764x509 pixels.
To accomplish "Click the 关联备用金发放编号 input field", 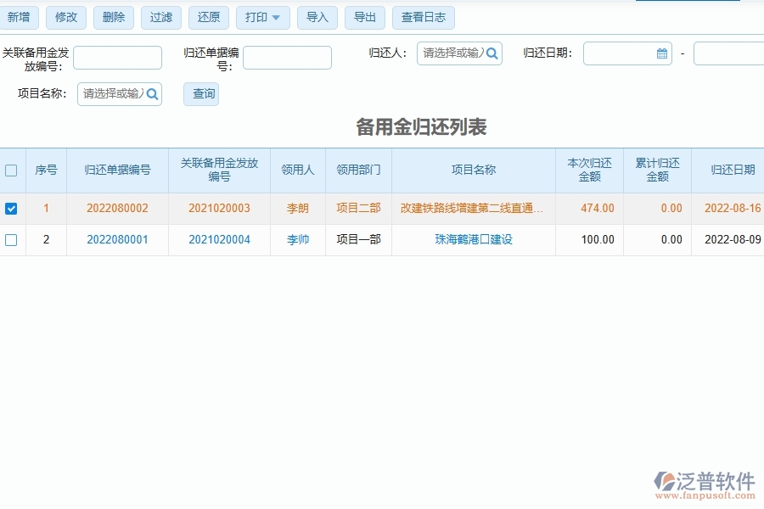I will tap(117, 58).
